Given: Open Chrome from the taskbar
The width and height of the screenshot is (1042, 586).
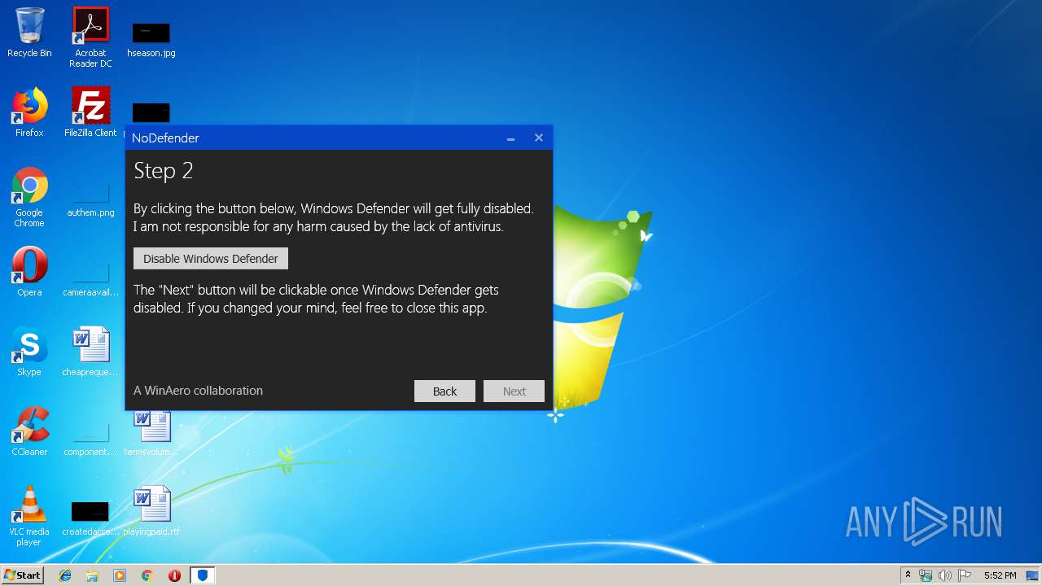Looking at the screenshot, I should click(147, 575).
